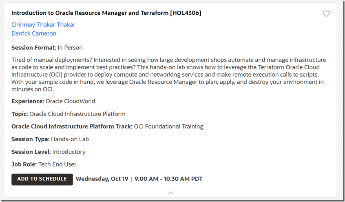Click the HOL4306 session code
This screenshot has height=202, width=345.
point(186,13)
